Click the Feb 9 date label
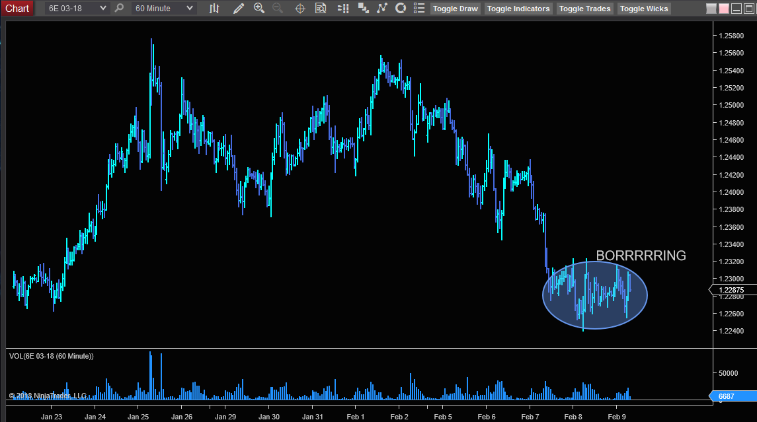Image resolution: width=757 pixels, height=422 pixels. tap(617, 417)
